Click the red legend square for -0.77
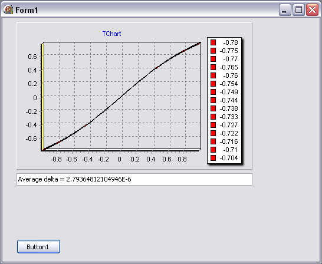The height and width of the screenshot is (264, 322). pyautogui.click(x=213, y=59)
